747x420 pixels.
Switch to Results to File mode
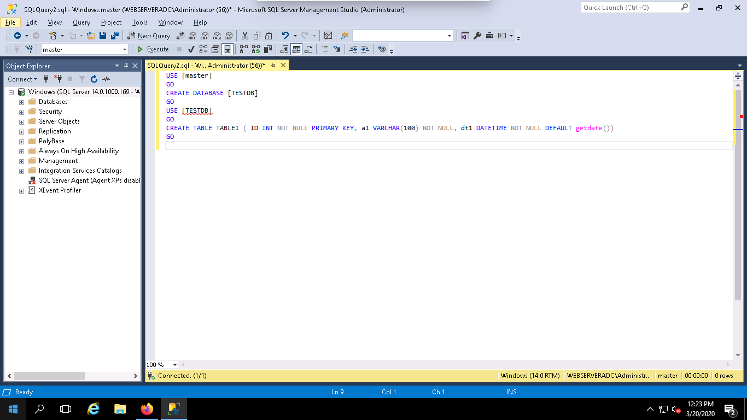pos(308,49)
